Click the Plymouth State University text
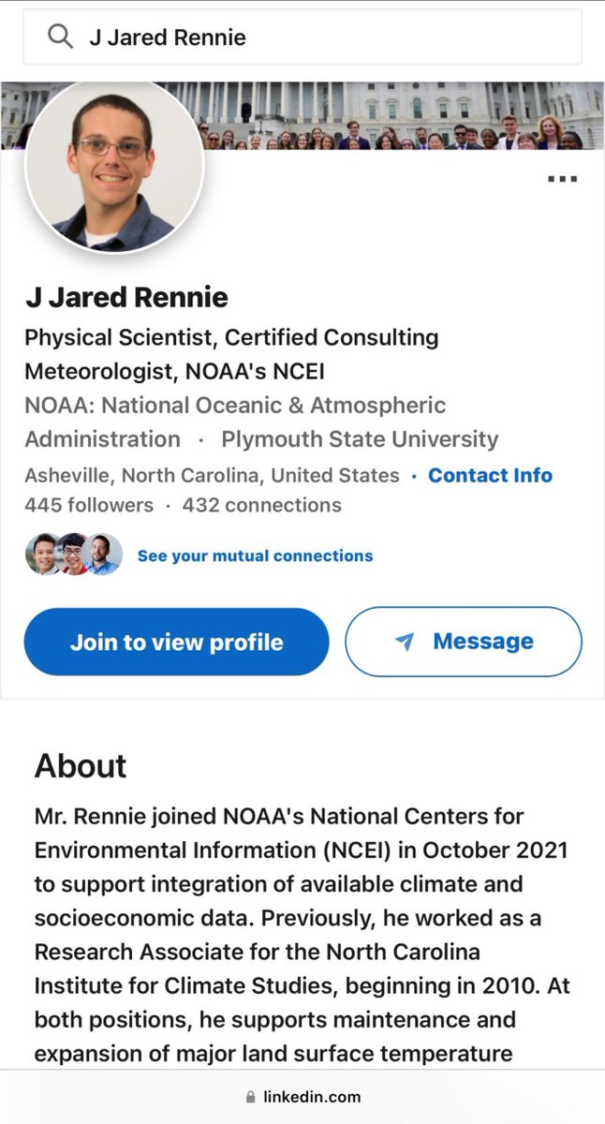 click(x=360, y=438)
